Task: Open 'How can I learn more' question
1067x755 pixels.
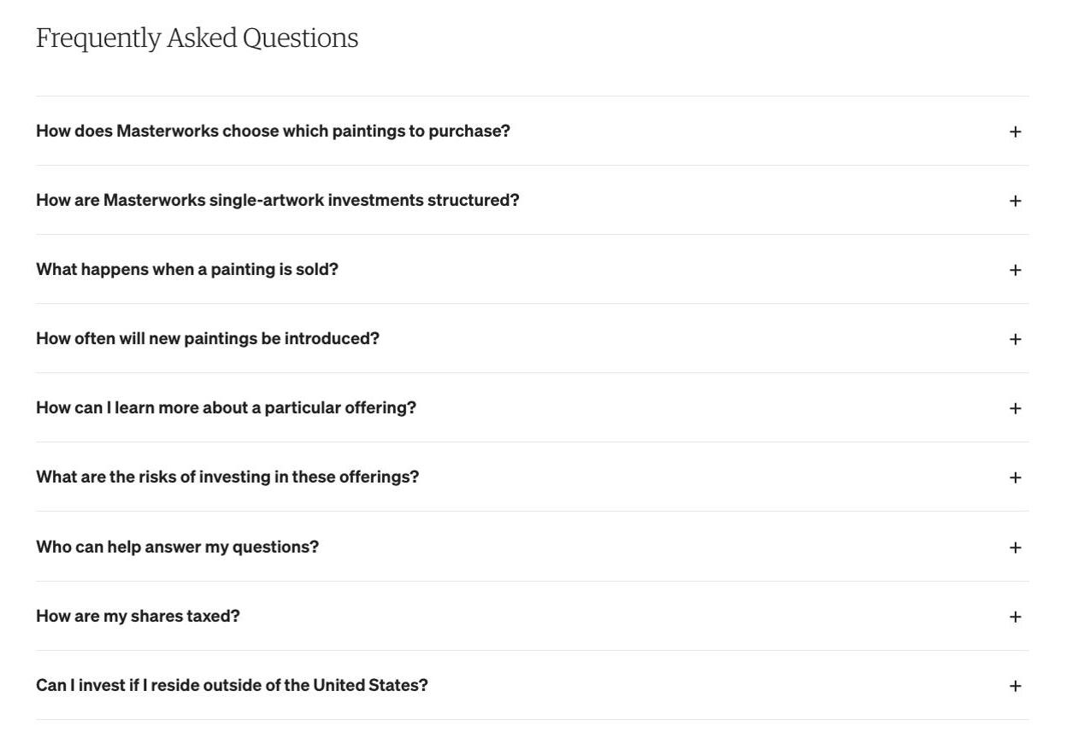Action: (226, 407)
